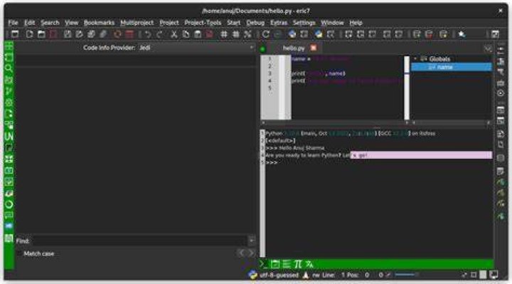
Task: Click the Find next arrow button
Action: pos(251,253)
